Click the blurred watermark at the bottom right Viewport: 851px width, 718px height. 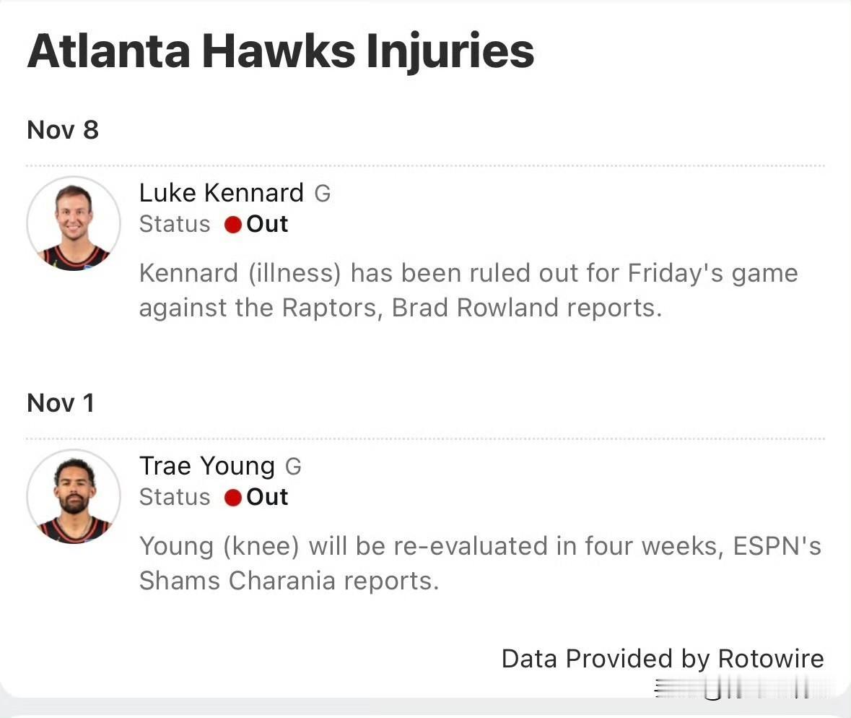pos(736,690)
